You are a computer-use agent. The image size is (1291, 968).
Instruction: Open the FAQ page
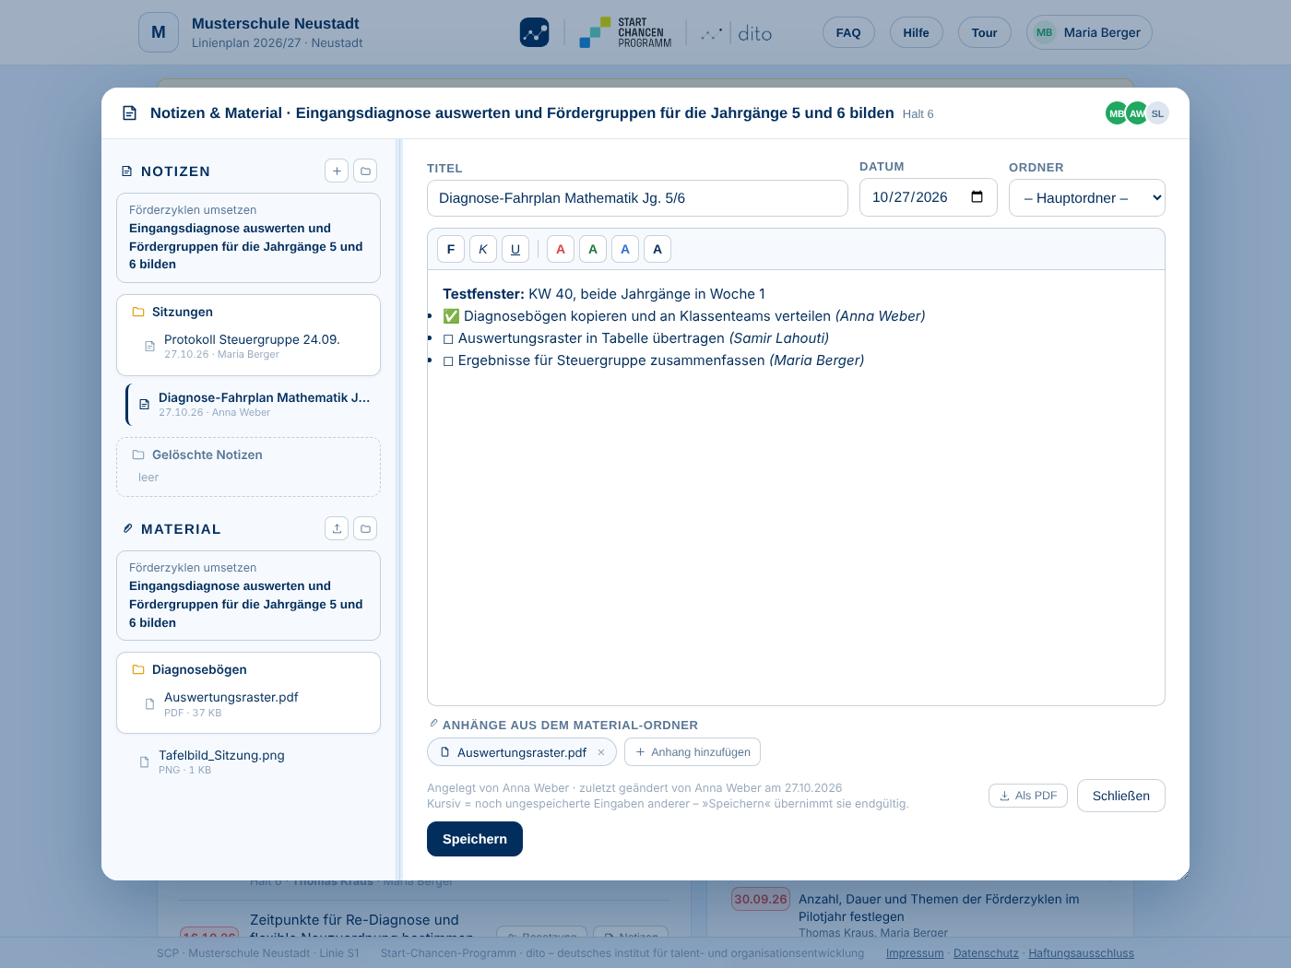pyautogui.click(x=848, y=32)
